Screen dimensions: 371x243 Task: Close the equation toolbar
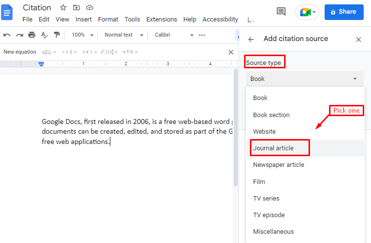point(231,52)
